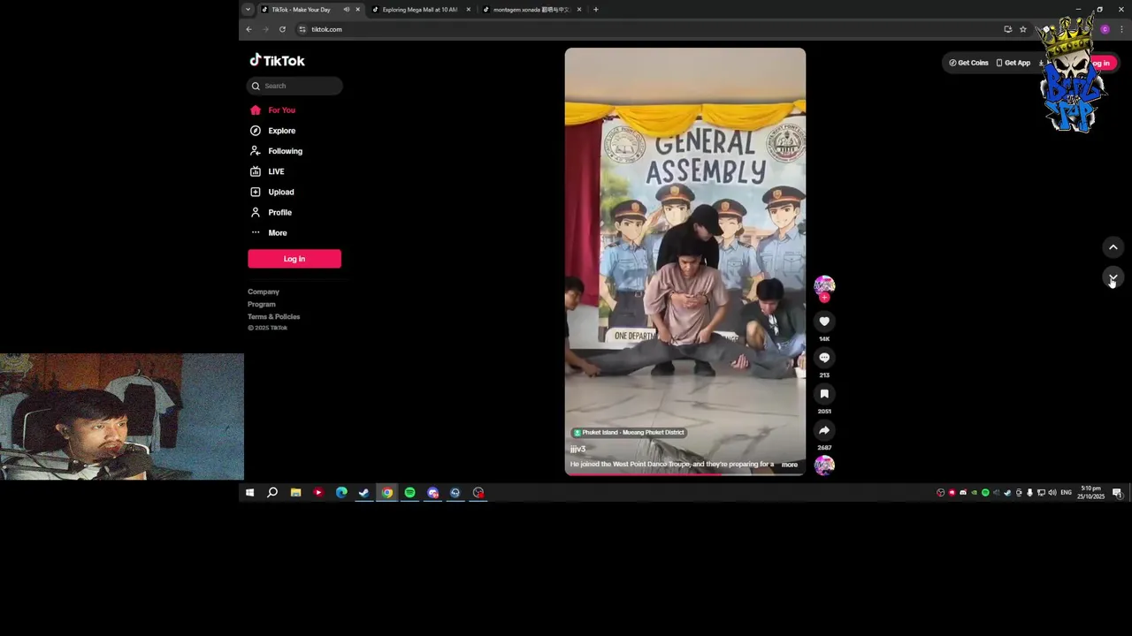This screenshot has width=1132, height=636.
Task: Mute the TikTok tab audio icon
Action: tap(347, 10)
